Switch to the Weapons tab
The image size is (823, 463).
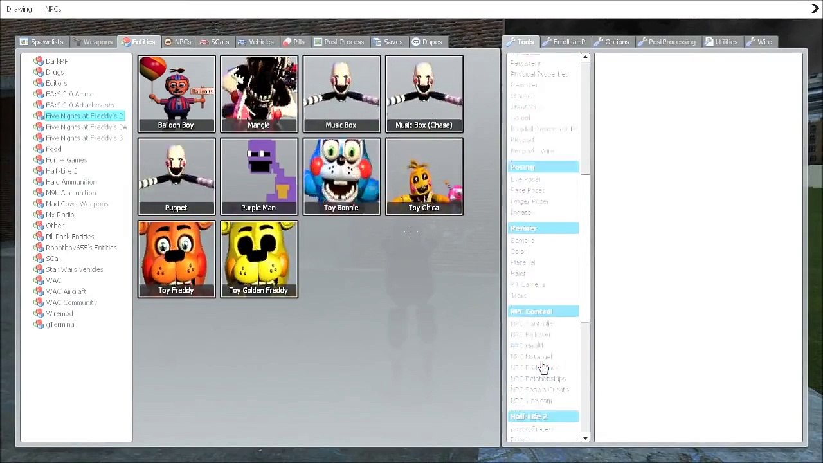[93, 42]
